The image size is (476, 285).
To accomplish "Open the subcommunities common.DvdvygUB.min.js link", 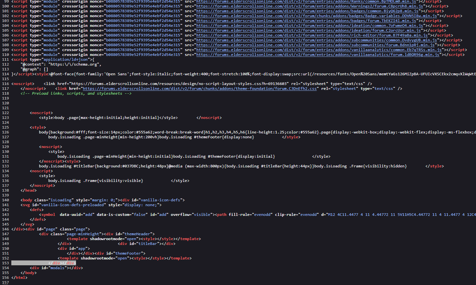I will tap(317, 40).
